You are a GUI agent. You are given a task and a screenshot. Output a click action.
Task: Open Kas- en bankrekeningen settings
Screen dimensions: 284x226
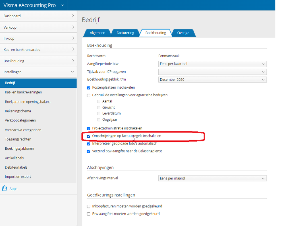click(x=23, y=92)
